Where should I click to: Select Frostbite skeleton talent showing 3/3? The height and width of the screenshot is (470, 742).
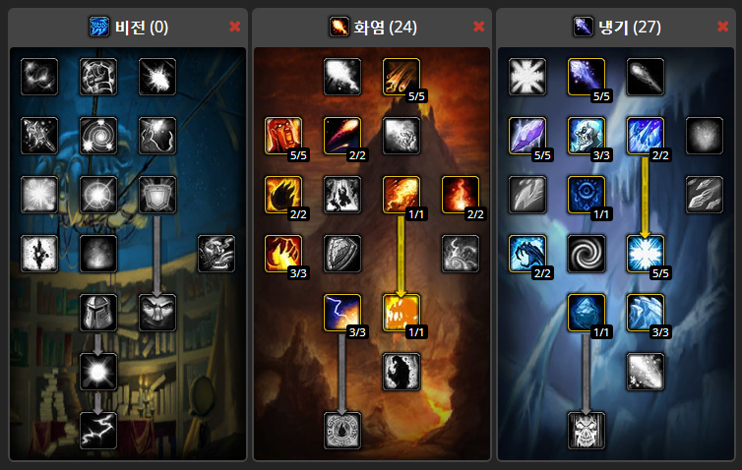[587, 136]
